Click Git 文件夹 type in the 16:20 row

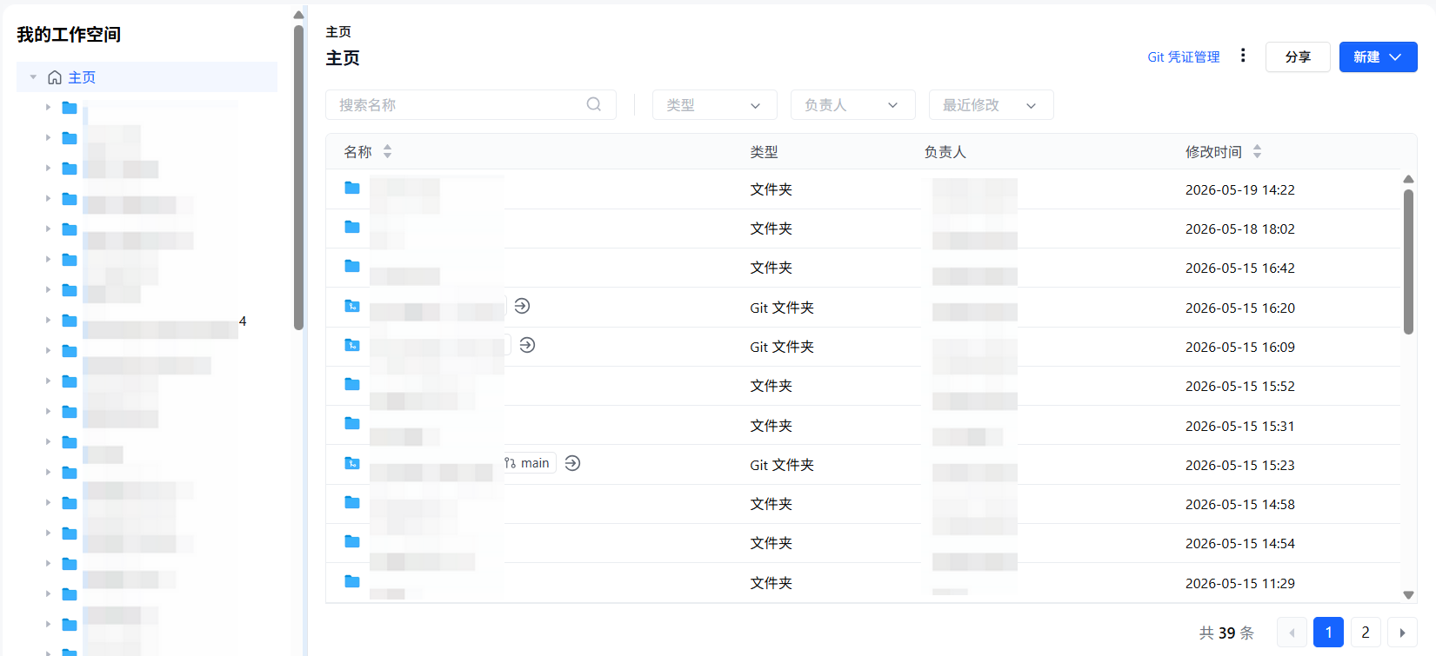point(782,308)
